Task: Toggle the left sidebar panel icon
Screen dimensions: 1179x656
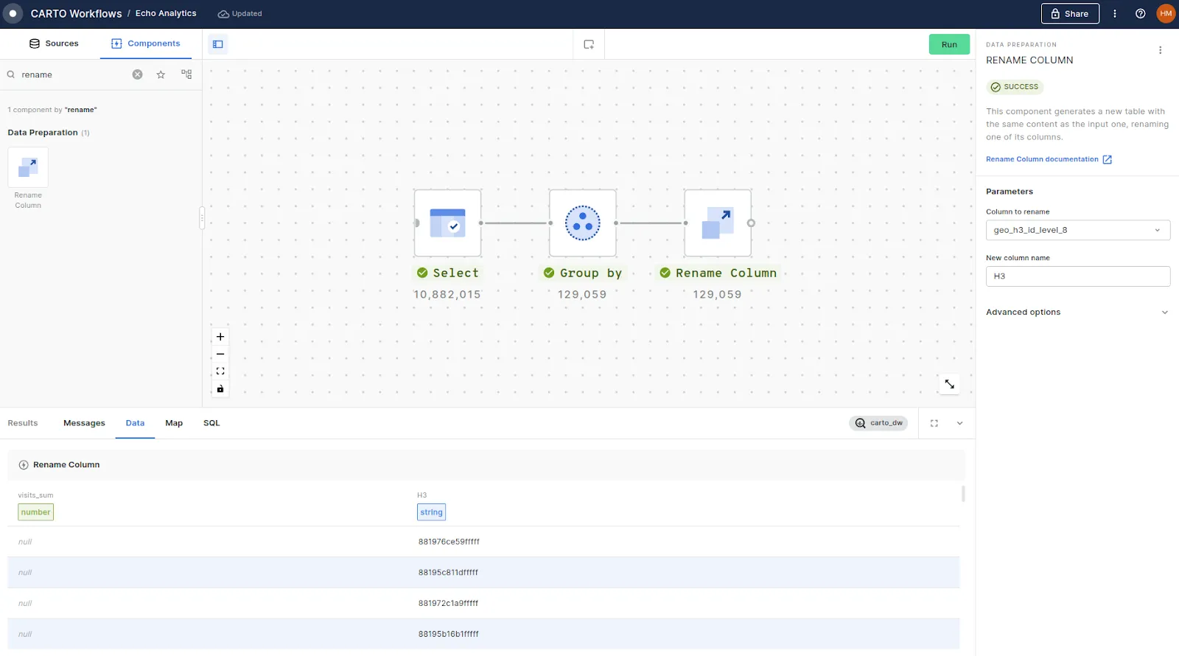Action: pos(218,44)
